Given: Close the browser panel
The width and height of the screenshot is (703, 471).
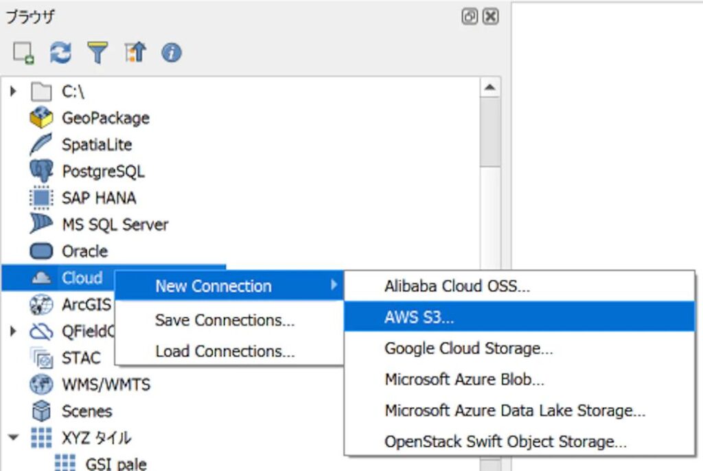Looking at the screenshot, I should [491, 16].
